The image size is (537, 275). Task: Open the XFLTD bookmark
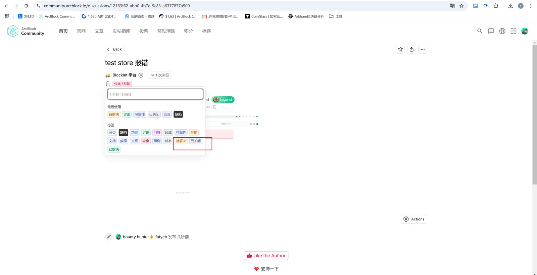tap(26, 16)
